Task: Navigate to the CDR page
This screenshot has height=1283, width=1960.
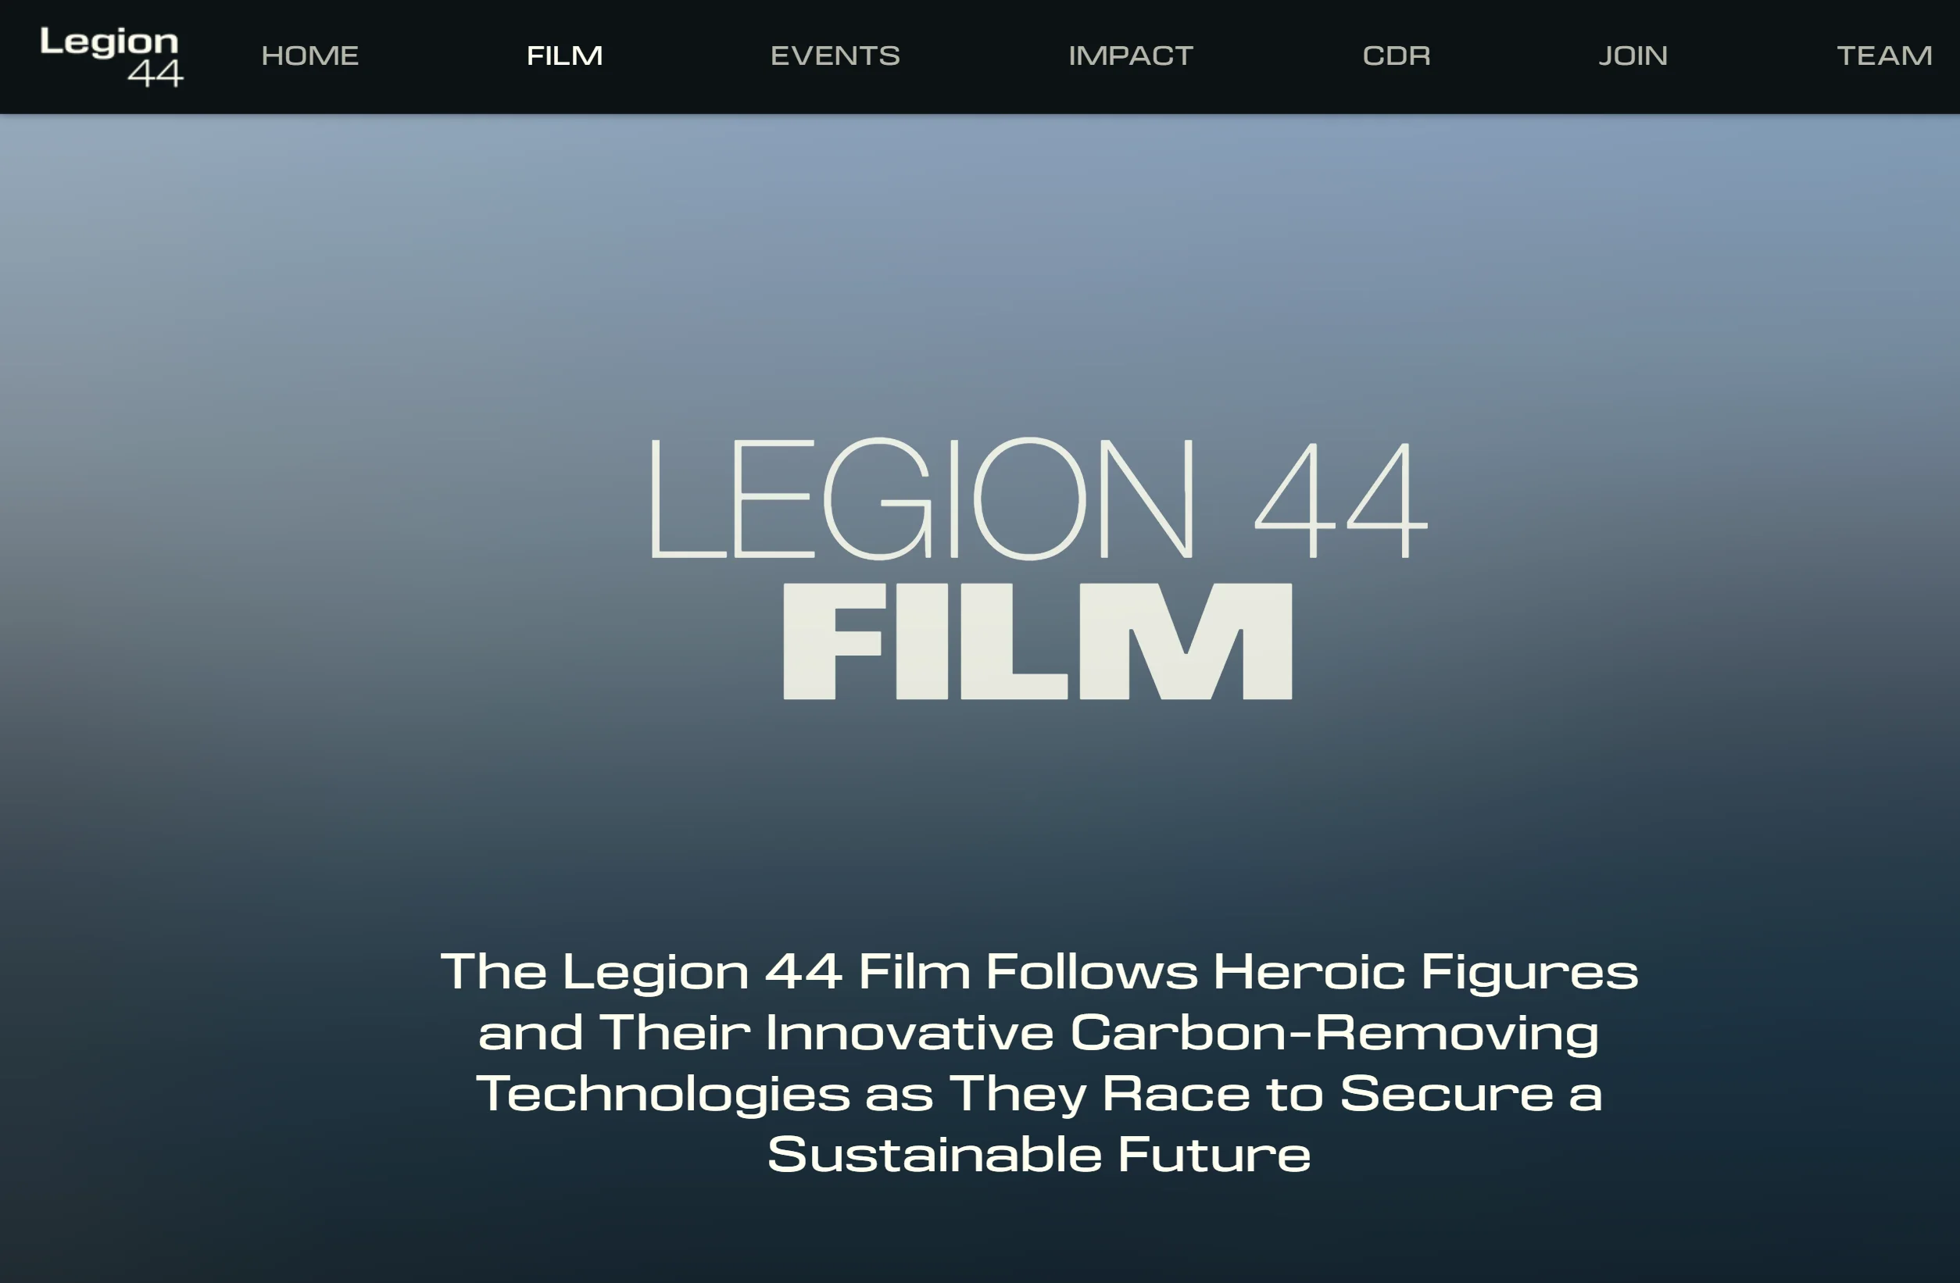Action: point(1396,56)
